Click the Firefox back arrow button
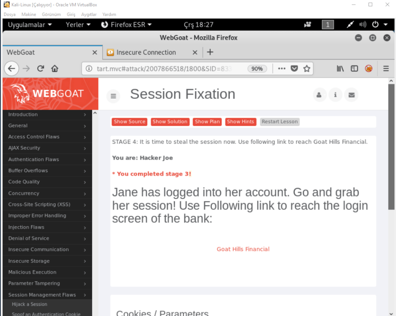396x316 pixels. click(12, 69)
